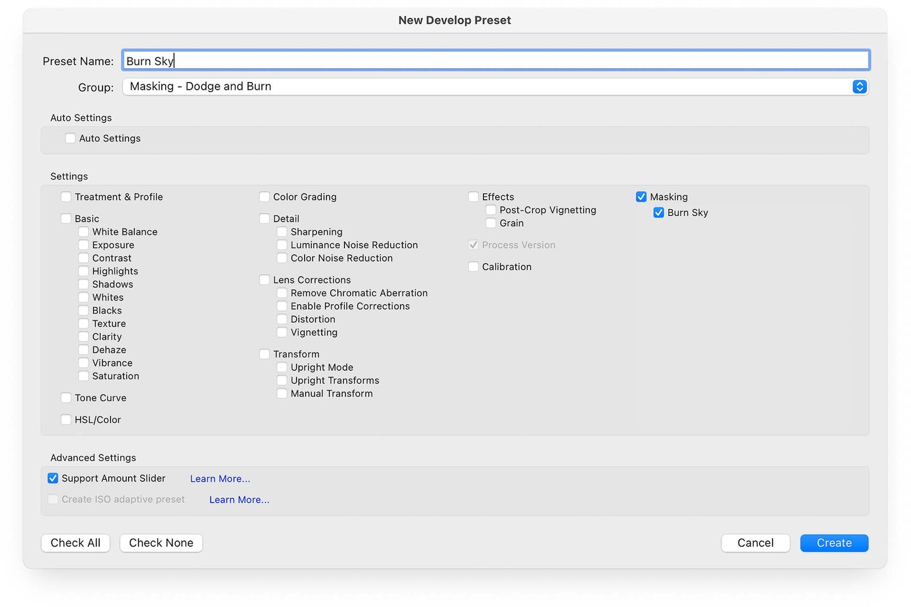Click Create to save the preset
Image resolution: width=911 pixels, height=607 pixels.
(834, 543)
